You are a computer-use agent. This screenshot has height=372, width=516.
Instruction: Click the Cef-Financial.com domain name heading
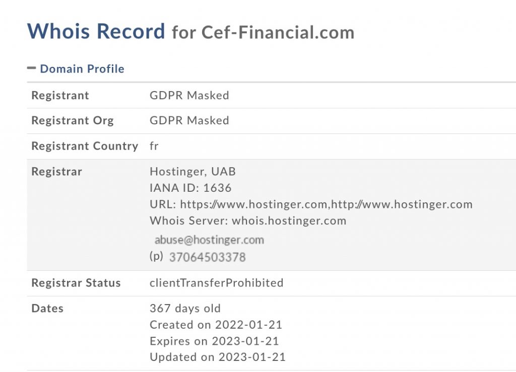[278, 33]
